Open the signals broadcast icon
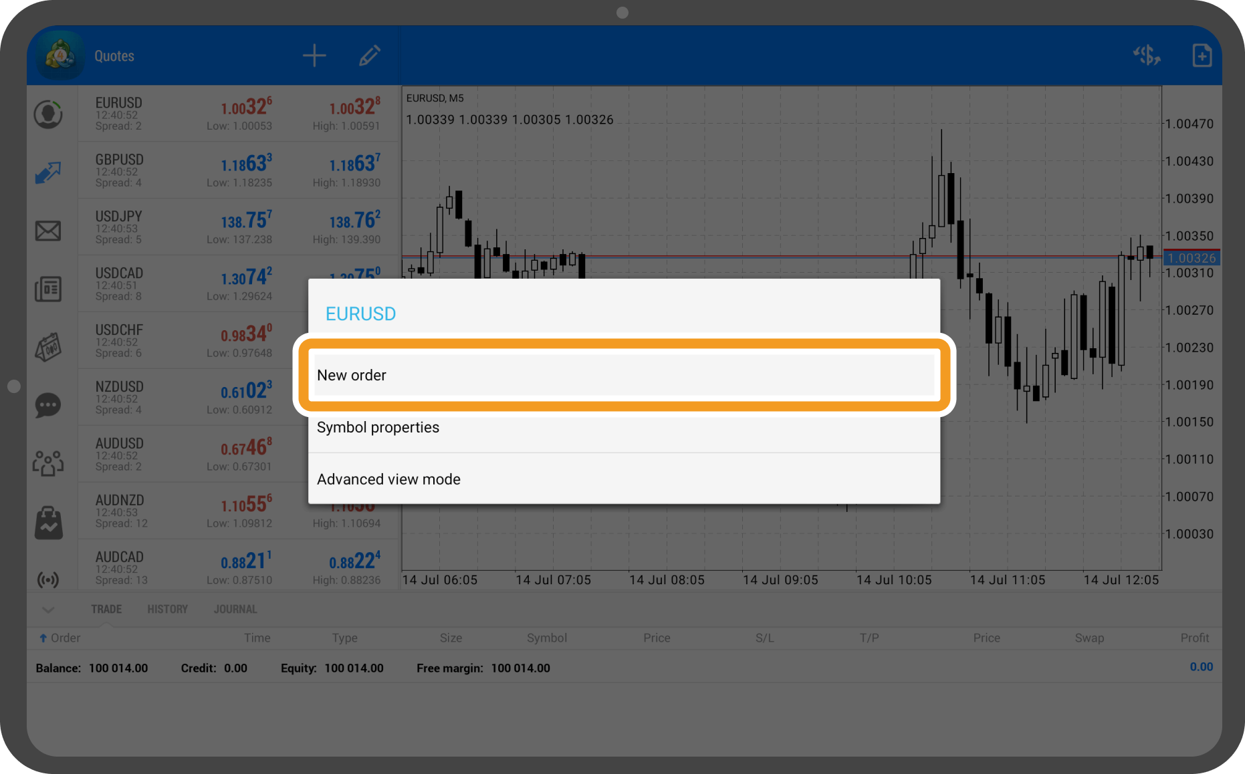Viewport: 1245px width, 774px height. (x=48, y=579)
